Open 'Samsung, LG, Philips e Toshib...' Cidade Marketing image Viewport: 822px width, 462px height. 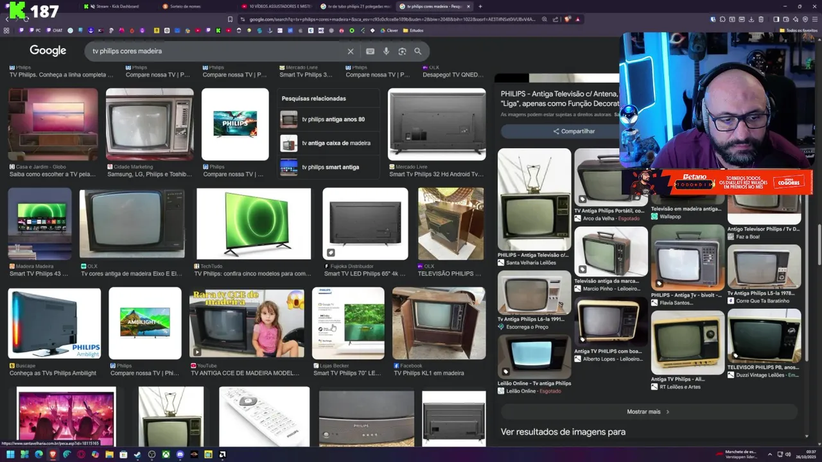150,124
